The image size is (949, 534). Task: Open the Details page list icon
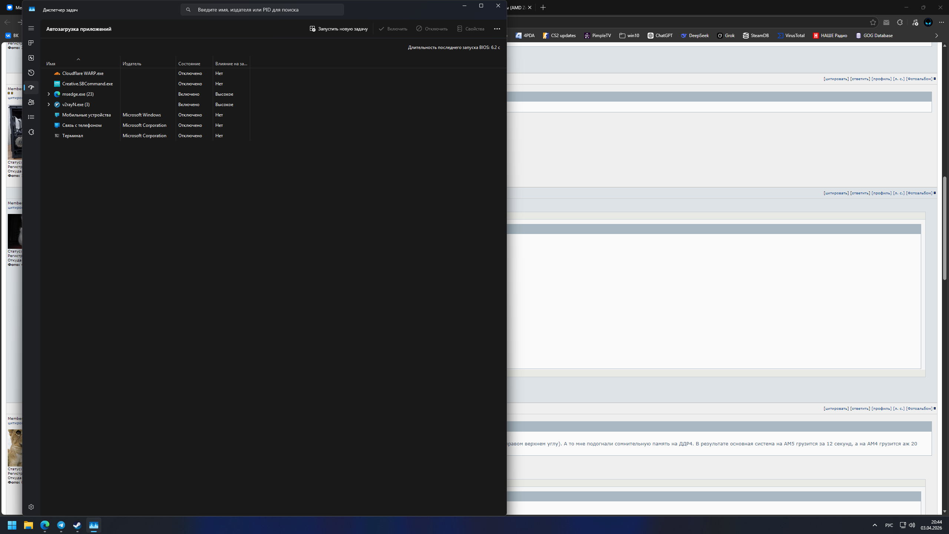(x=31, y=117)
